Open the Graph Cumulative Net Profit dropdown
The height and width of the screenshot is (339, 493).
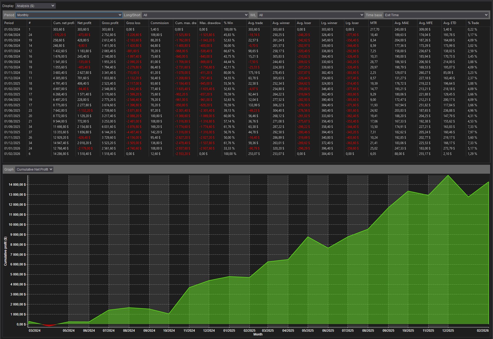[x=34, y=170]
